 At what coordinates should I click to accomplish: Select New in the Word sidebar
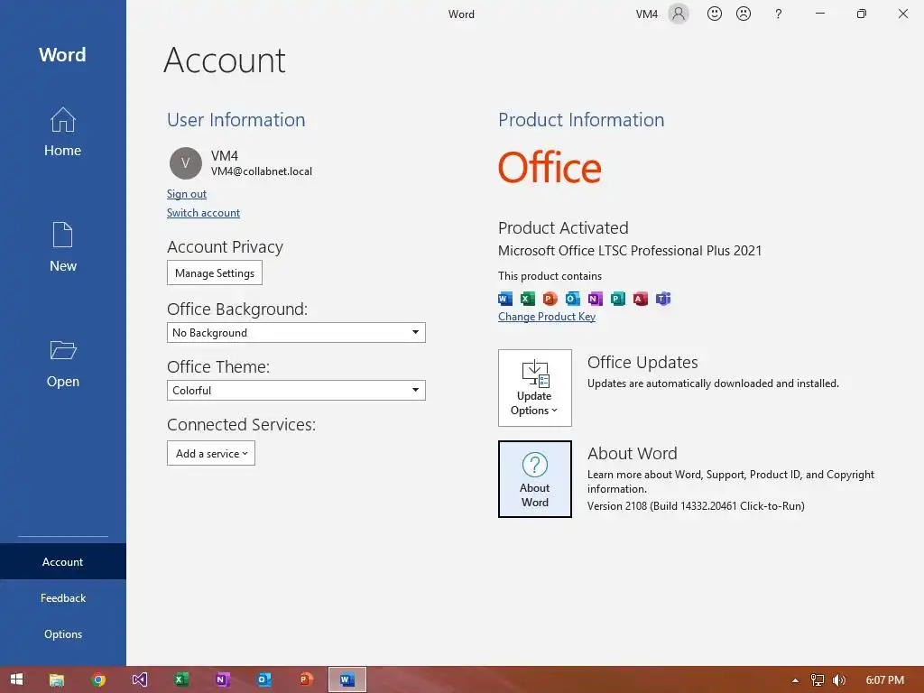point(62,247)
